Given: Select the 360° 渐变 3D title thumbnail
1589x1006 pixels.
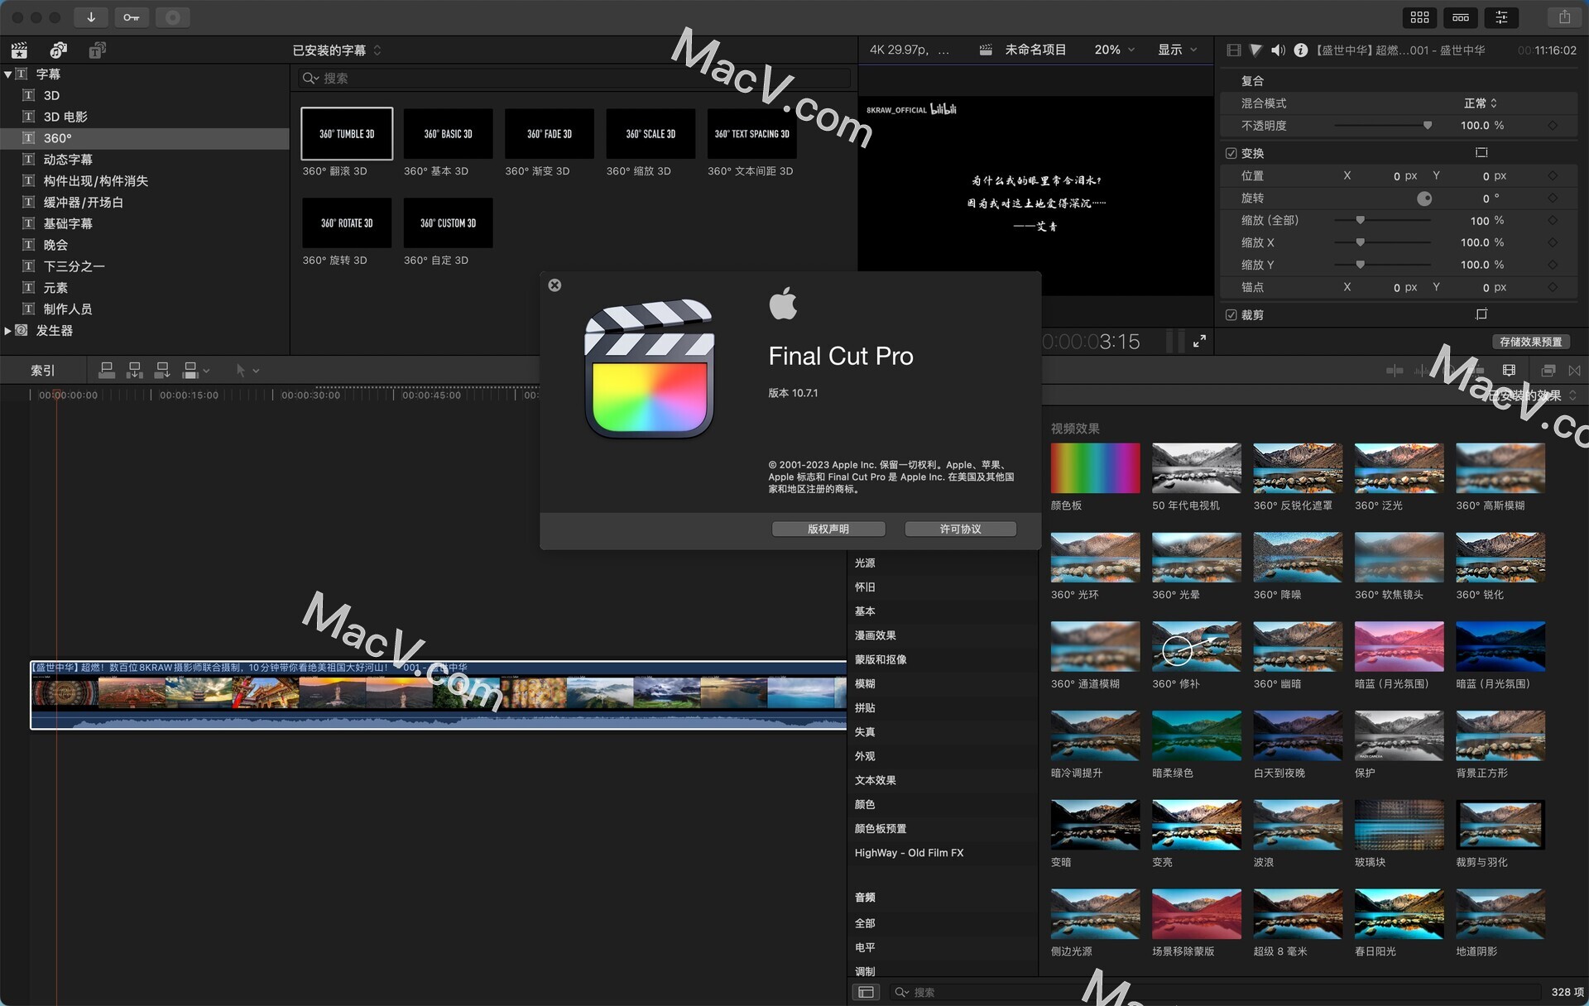Looking at the screenshot, I should pos(549,134).
